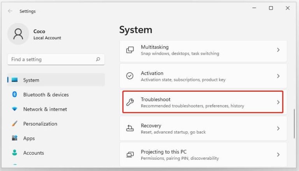299x171 pixels.
Task: Click the search magnifier icon
Action: click(x=98, y=59)
